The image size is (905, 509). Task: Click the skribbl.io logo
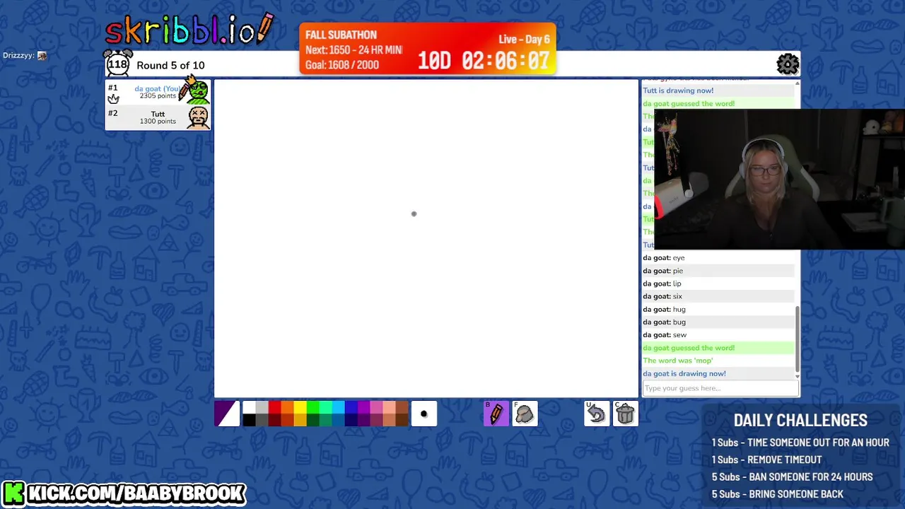pyautogui.click(x=189, y=30)
